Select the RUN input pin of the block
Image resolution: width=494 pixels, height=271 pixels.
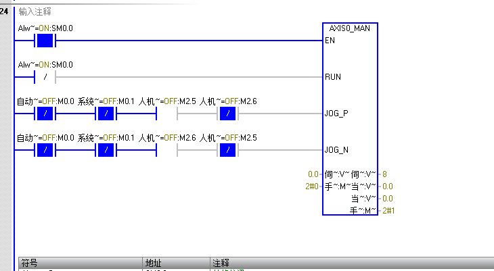(x=333, y=77)
